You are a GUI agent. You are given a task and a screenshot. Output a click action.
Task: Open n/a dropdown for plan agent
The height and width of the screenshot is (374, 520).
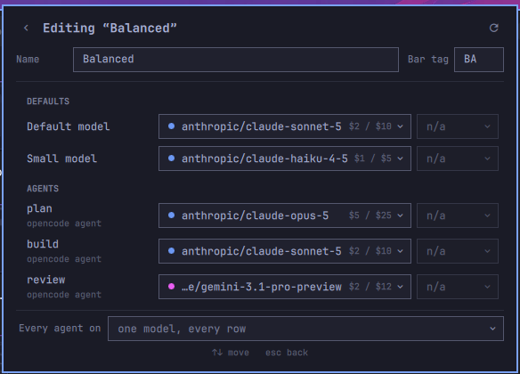[x=458, y=215]
